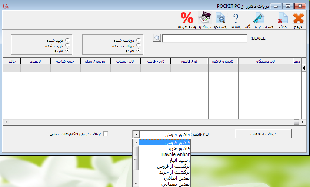Select the دریافت شده radio button
The height and width of the screenshot is (187, 310).
point(138,40)
